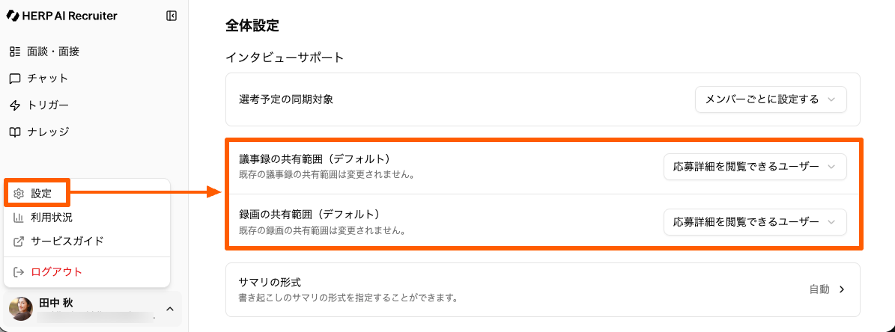This screenshot has width=895, height=332.
Task: Toggle the user menu chevron beside 田中 秋
Action: 170,309
